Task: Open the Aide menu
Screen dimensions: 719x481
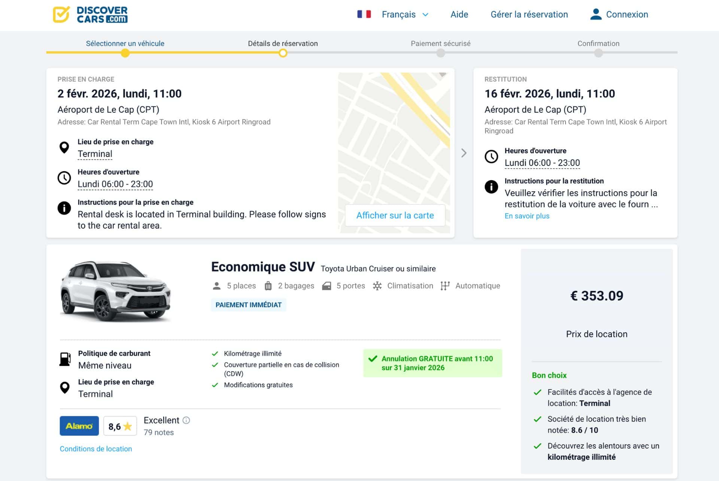Action: tap(459, 15)
